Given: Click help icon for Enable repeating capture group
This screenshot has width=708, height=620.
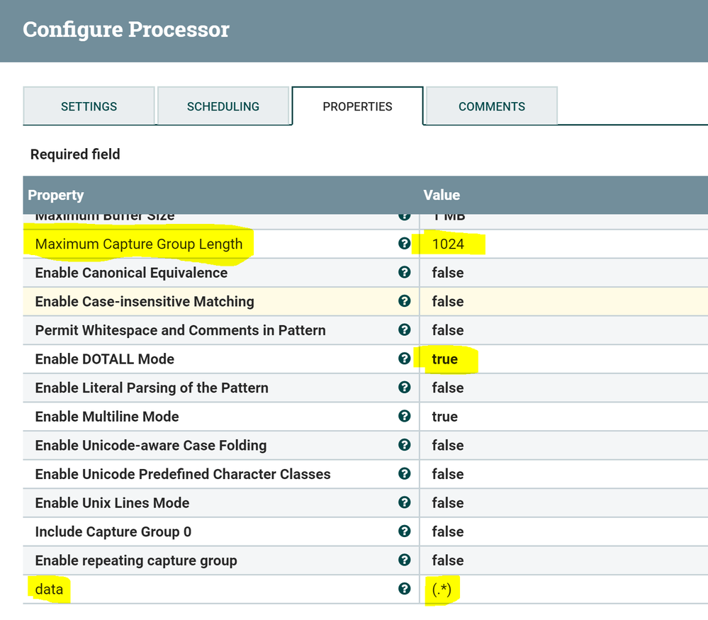Looking at the screenshot, I should pos(404,560).
